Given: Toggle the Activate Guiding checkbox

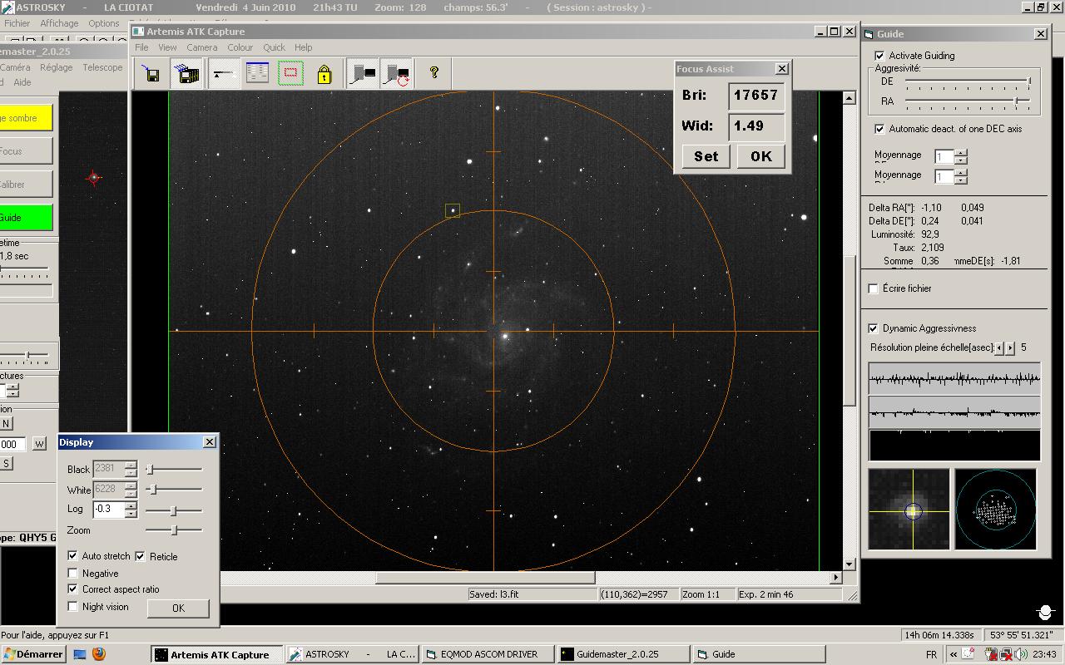Looking at the screenshot, I should 879,56.
